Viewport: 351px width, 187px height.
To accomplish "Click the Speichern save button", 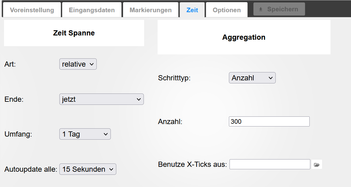I will point(279,9).
